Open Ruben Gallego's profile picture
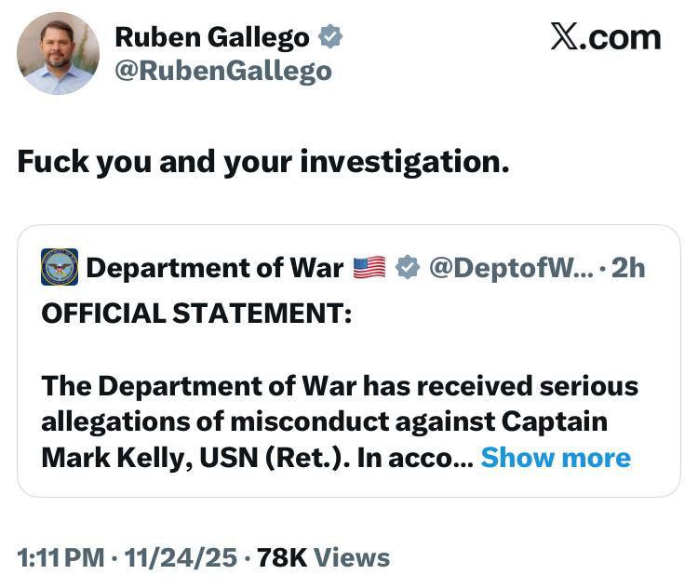 58,53
